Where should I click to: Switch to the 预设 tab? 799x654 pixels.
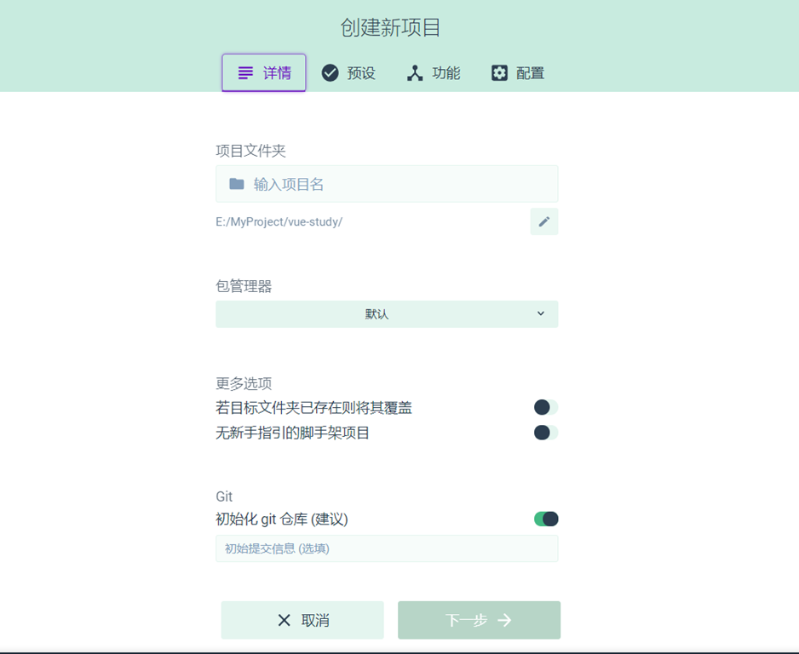coord(349,73)
